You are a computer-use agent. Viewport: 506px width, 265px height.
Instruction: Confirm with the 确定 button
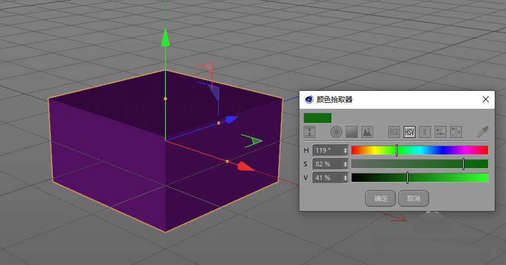380,198
